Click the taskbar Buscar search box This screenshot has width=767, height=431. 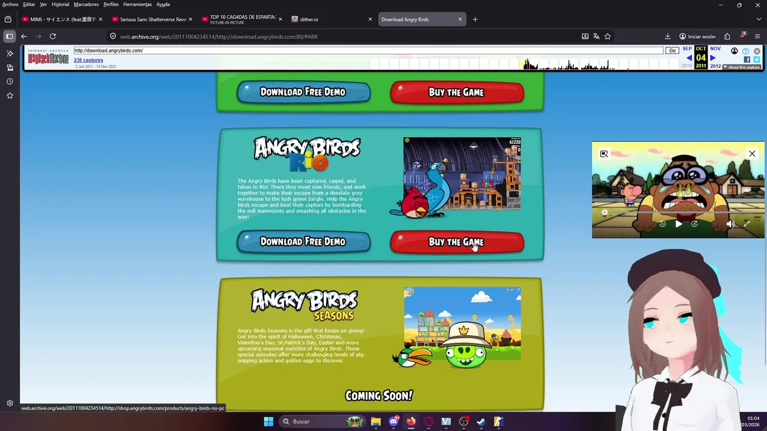point(324,421)
